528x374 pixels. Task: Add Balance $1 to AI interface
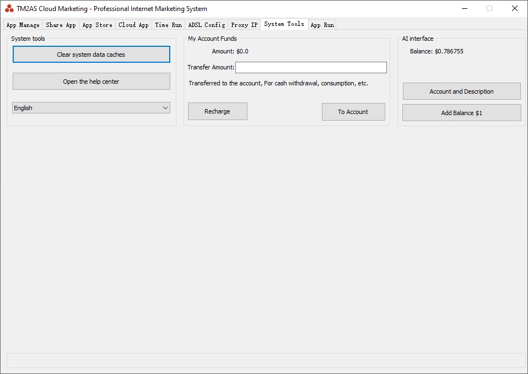461,113
